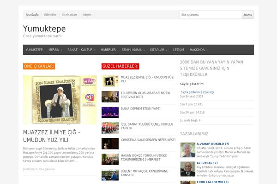Switch to Ziyaretçi statistics

(208, 92)
